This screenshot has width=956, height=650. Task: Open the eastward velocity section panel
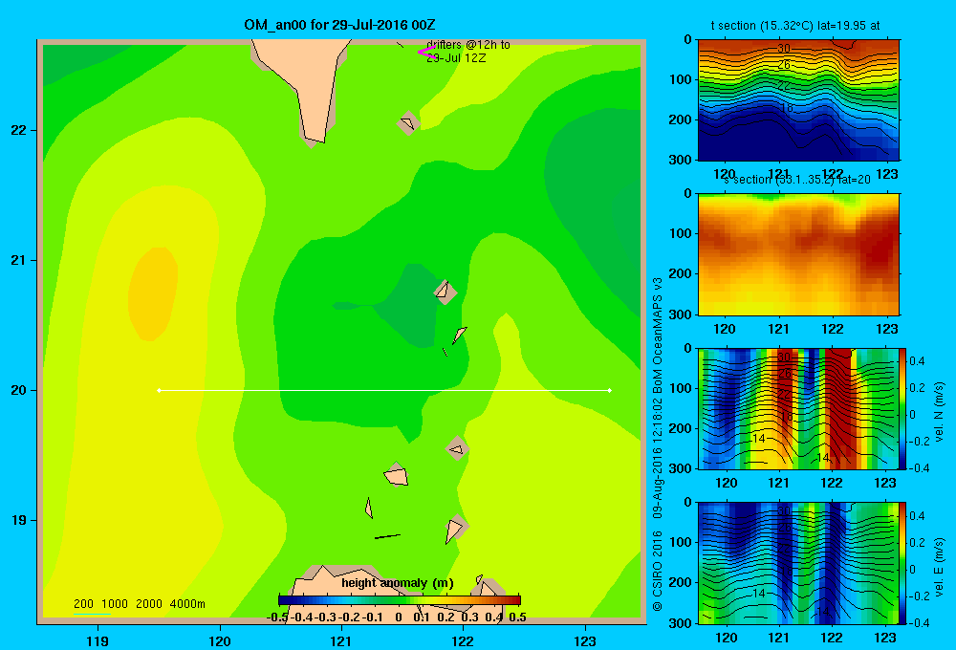(798, 563)
